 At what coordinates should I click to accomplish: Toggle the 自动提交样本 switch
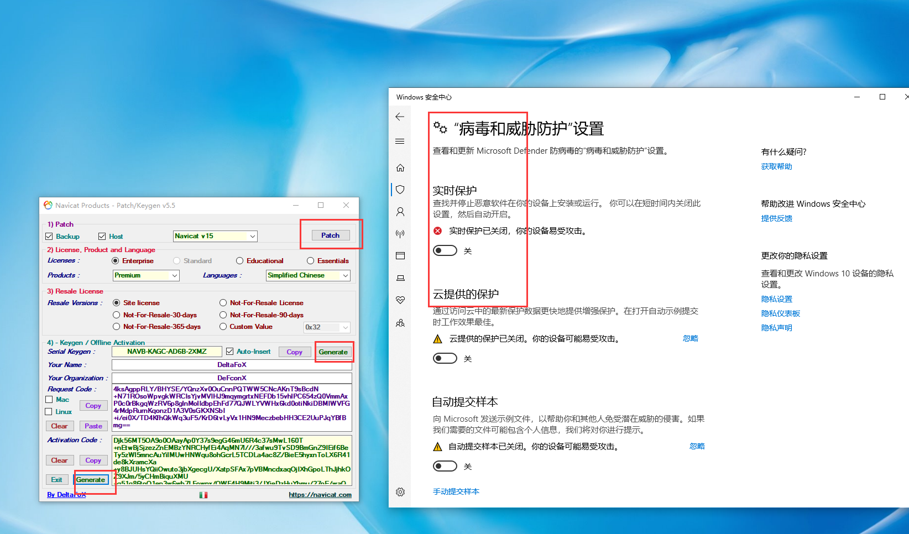click(445, 467)
